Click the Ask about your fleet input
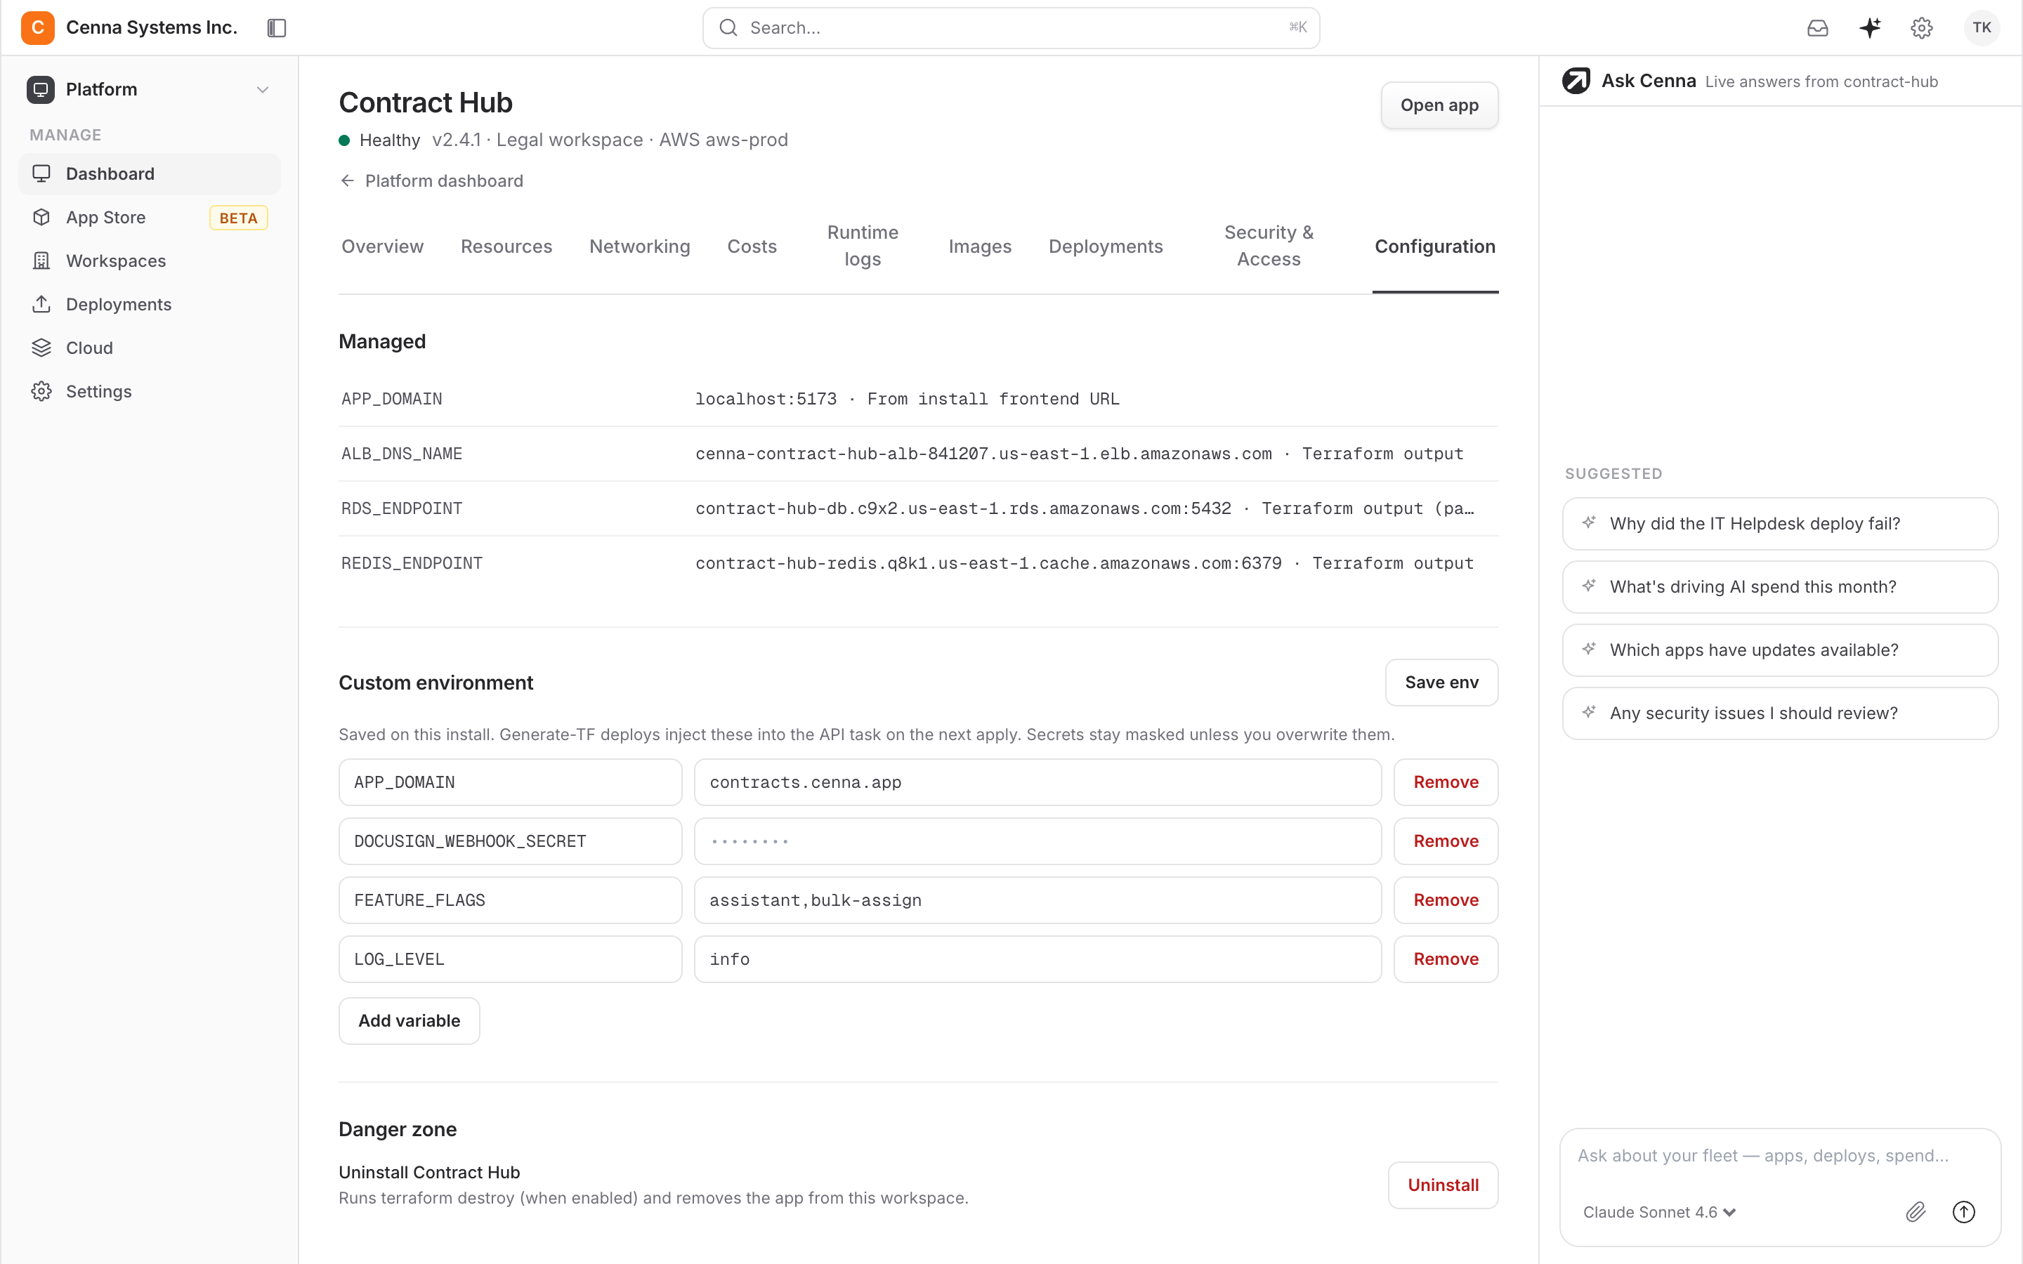 [1780, 1156]
